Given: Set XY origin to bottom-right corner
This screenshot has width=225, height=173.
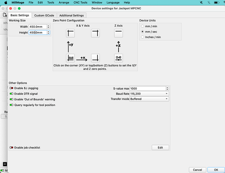Looking at the screenshot, I should click(95, 58).
